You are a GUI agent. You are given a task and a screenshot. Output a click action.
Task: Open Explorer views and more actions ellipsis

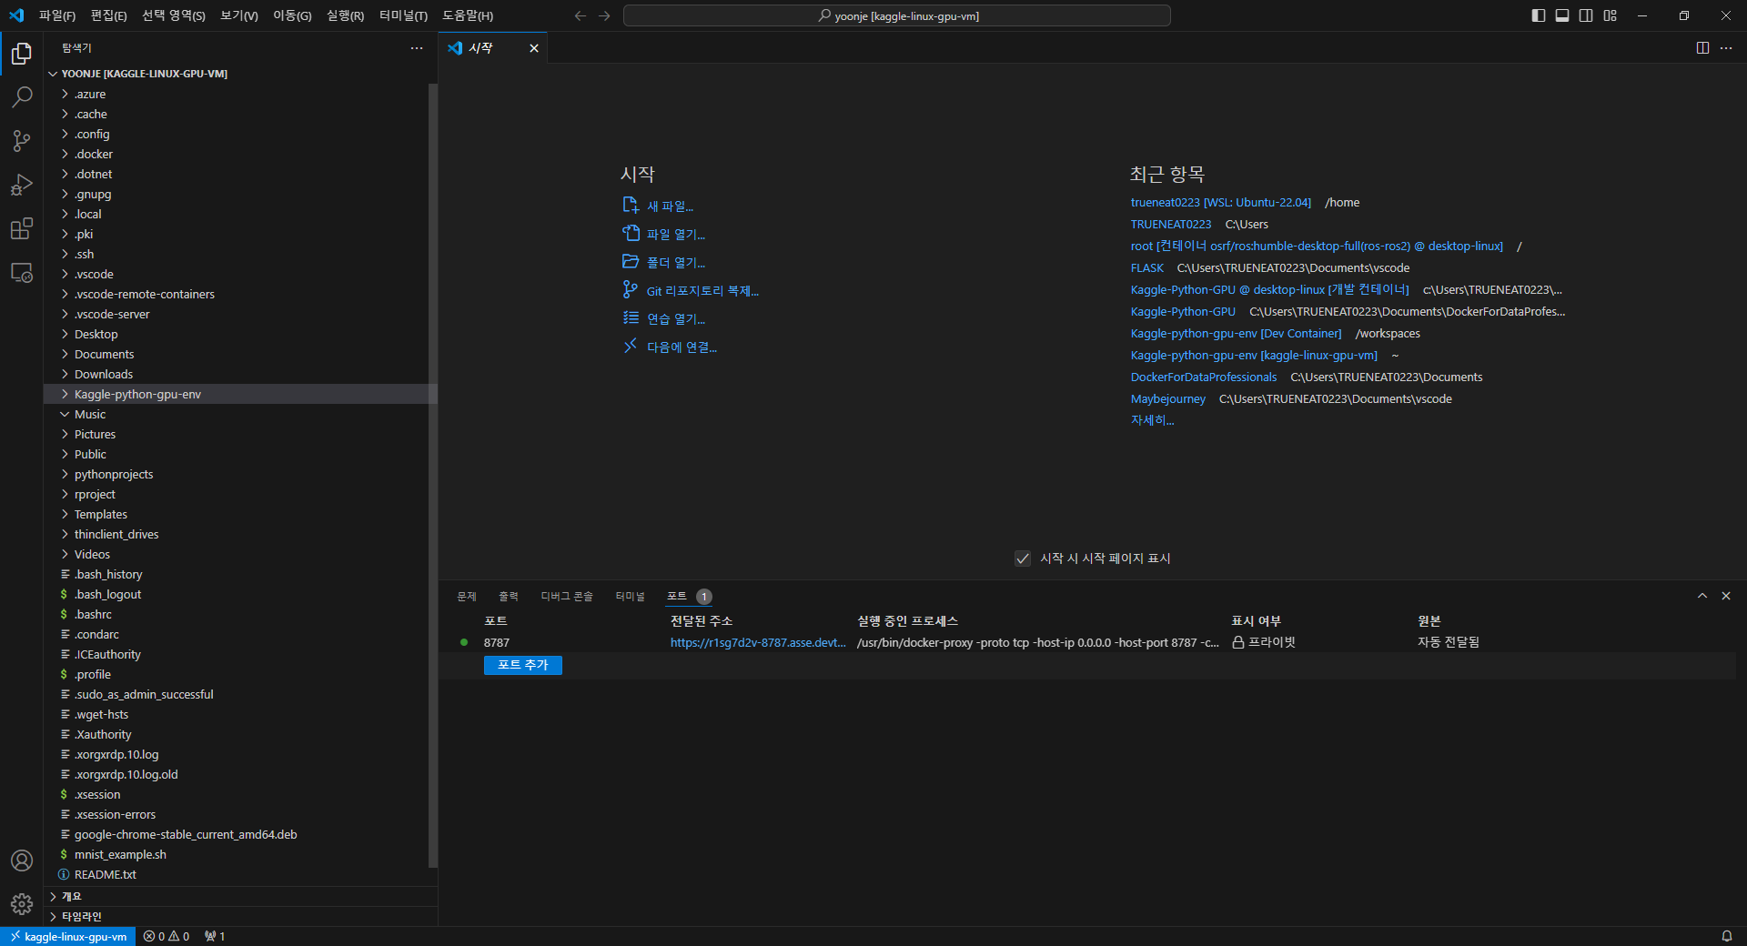pyautogui.click(x=417, y=47)
